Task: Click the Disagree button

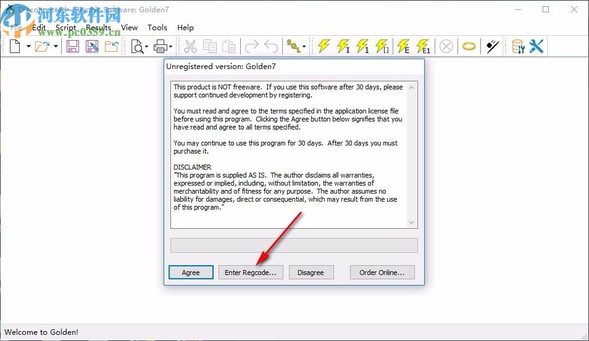Action: (x=311, y=273)
